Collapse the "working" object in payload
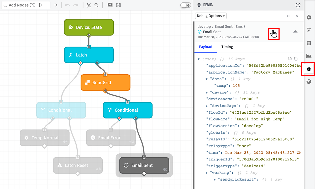315x189 pixels. tap(207, 173)
